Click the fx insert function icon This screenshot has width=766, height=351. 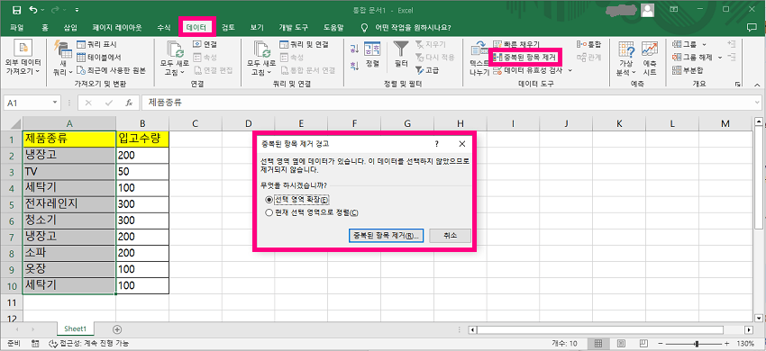(x=129, y=103)
